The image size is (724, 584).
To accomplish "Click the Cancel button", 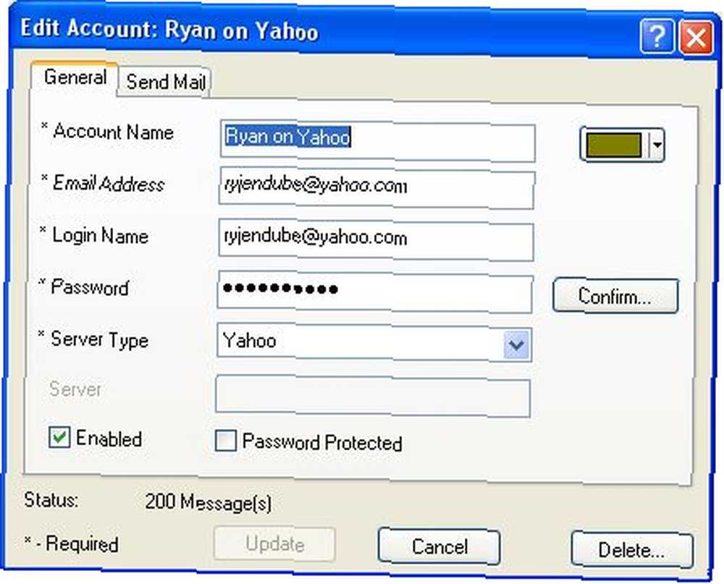I will pyautogui.click(x=439, y=546).
